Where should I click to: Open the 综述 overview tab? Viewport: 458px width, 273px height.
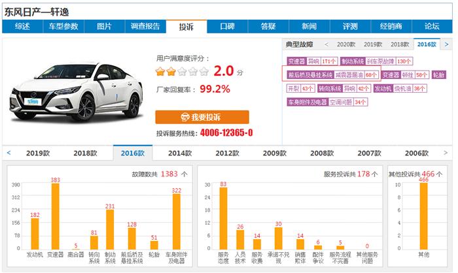(22, 27)
